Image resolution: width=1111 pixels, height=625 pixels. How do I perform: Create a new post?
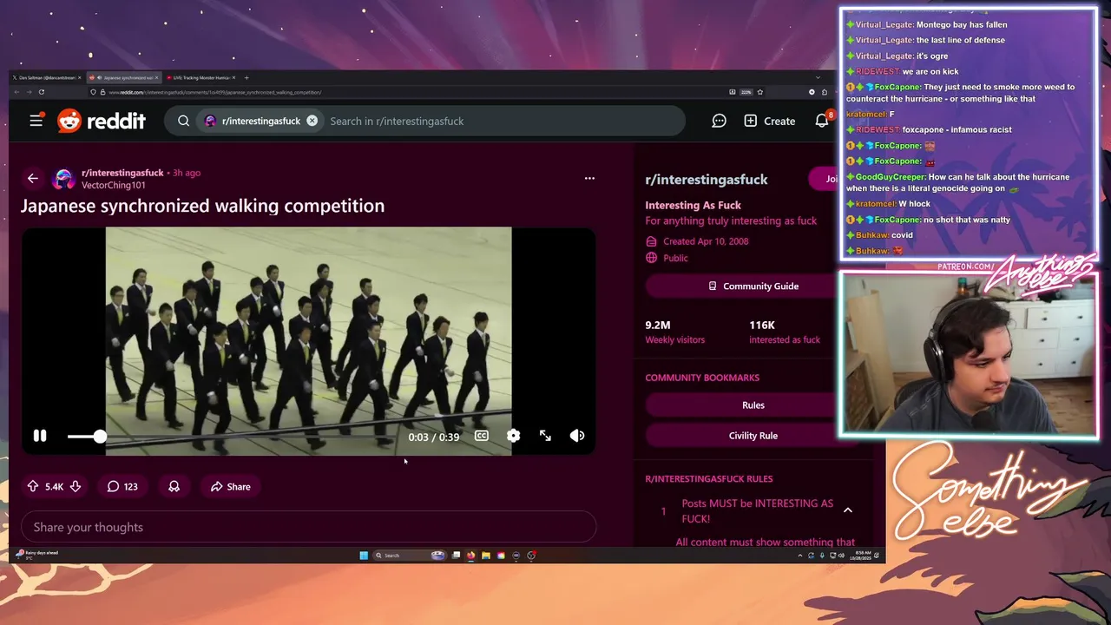769,121
